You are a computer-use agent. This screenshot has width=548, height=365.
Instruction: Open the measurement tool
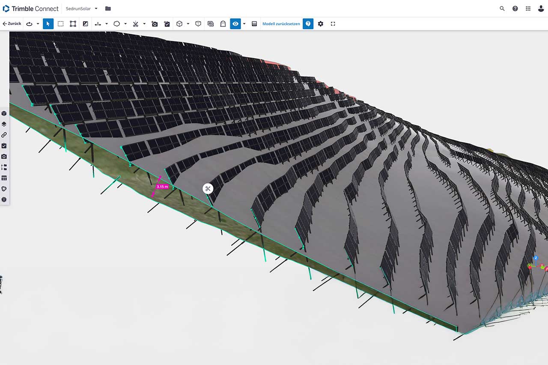(x=98, y=24)
